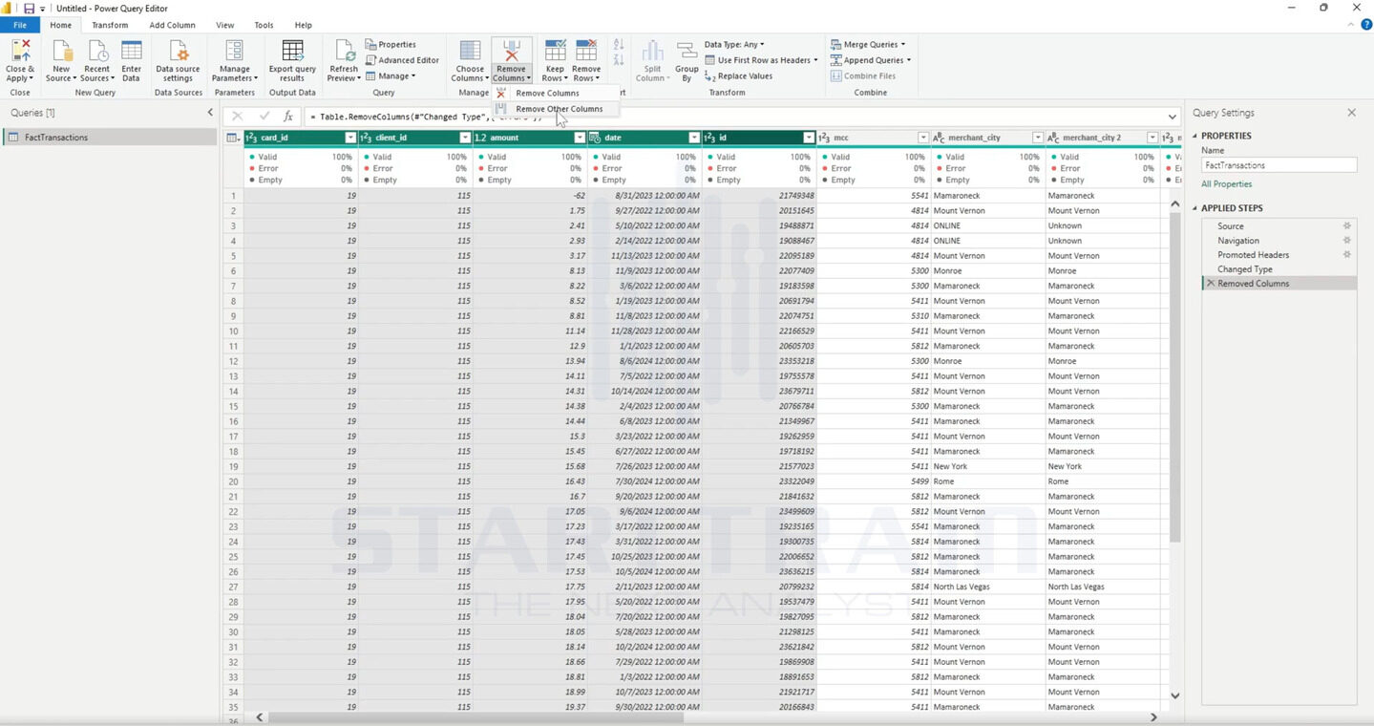Click the All Properties link
Viewport: 1374px width, 726px height.
[1227, 184]
